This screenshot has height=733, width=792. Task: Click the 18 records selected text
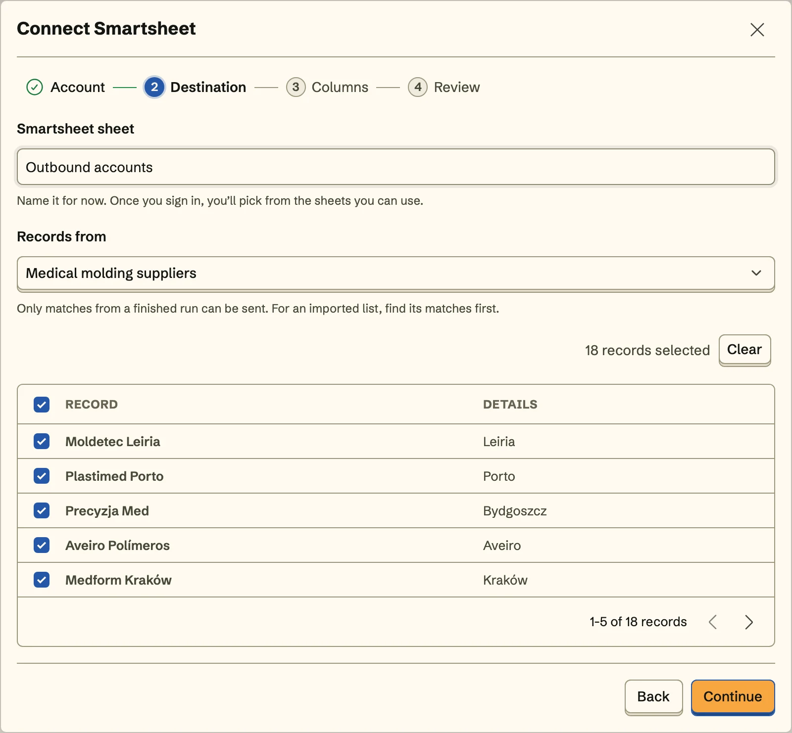coord(647,350)
